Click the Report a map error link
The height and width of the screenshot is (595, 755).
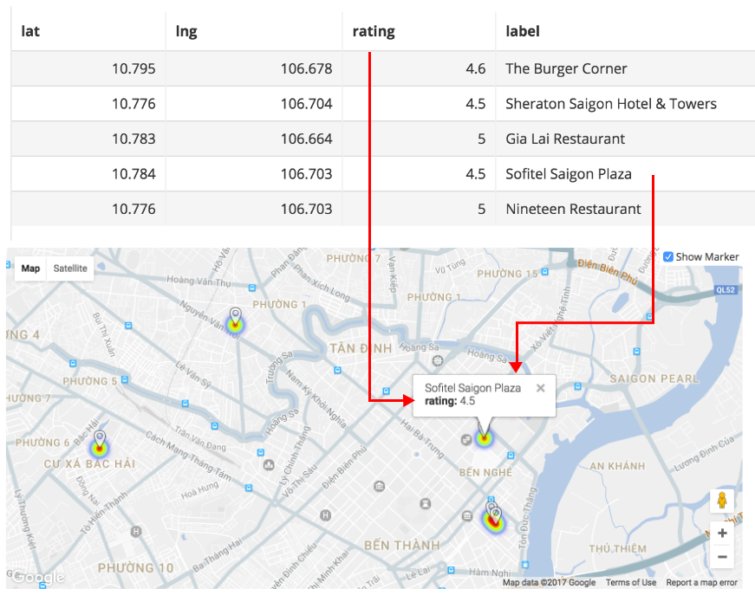point(701,583)
